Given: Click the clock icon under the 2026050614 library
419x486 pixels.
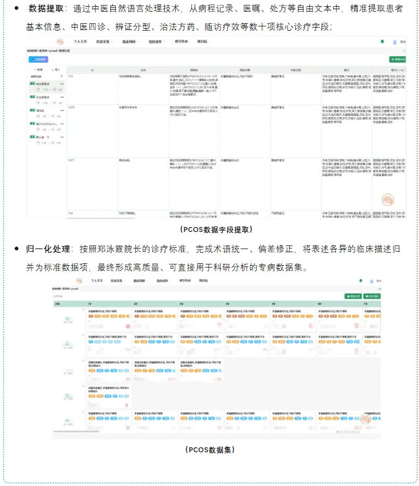Looking at the screenshot, I should 38,129.
